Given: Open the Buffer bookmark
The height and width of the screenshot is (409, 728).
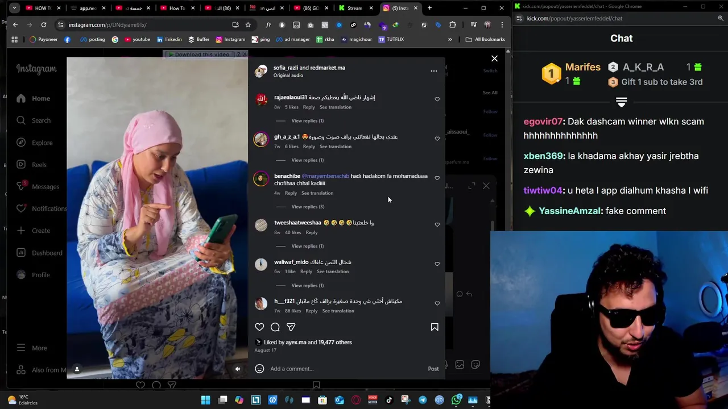Looking at the screenshot, I should point(199,39).
